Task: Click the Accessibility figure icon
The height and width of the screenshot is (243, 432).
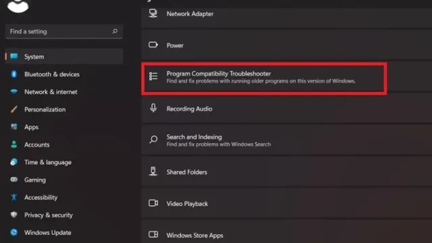Action: tap(13, 197)
